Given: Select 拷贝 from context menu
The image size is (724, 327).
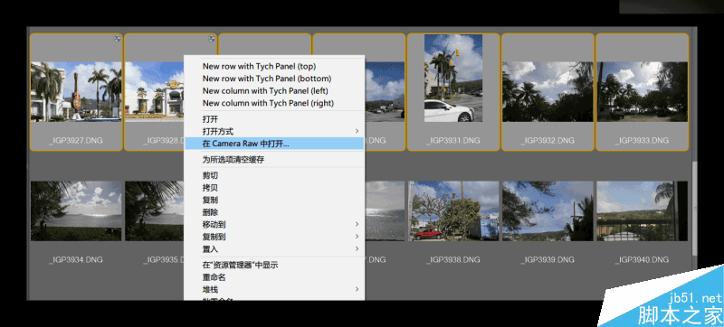Looking at the screenshot, I should tap(274, 188).
